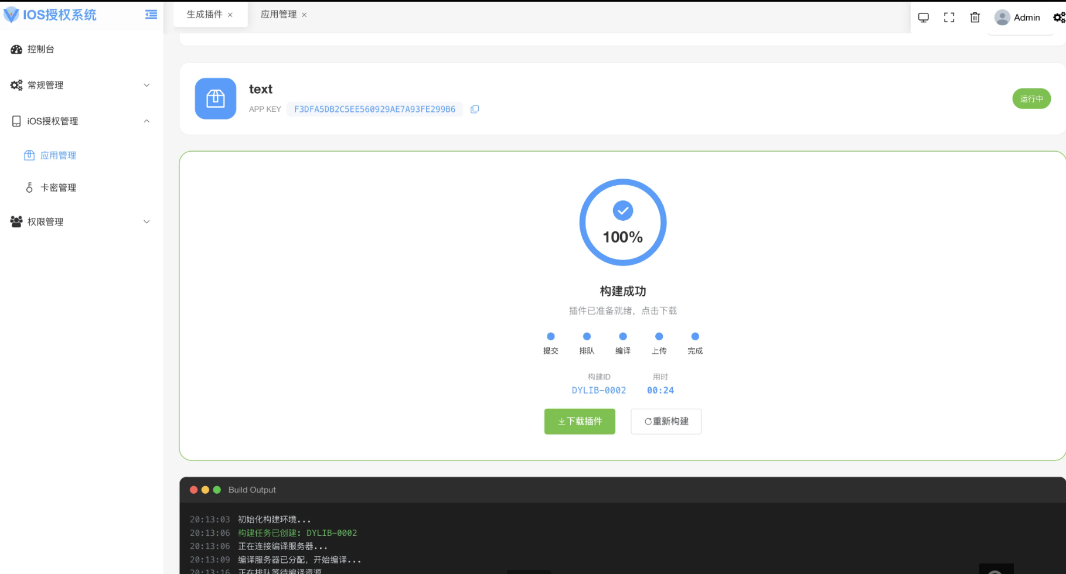Click the 编译 build step dot
The width and height of the screenshot is (1066, 574).
tap(623, 336)
